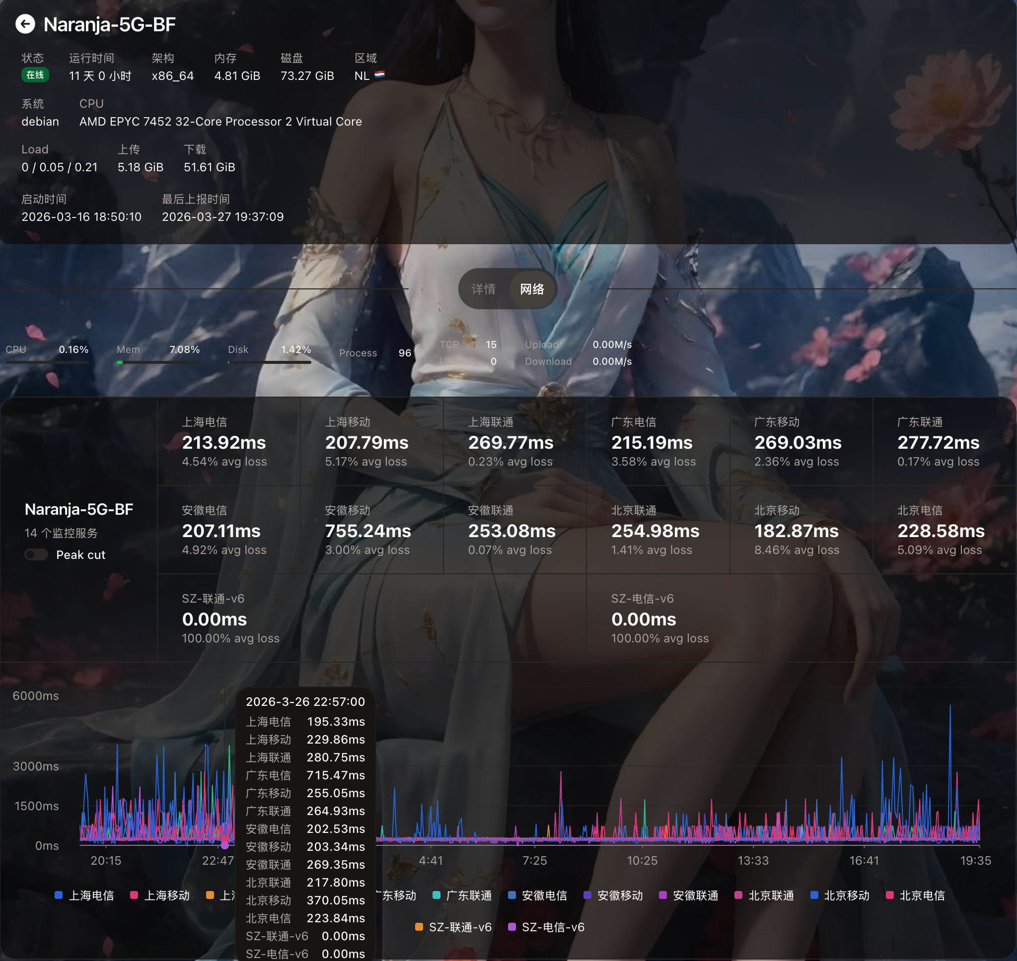Click the 北京电信 legend marker
1017x961 pixels.
890,895
